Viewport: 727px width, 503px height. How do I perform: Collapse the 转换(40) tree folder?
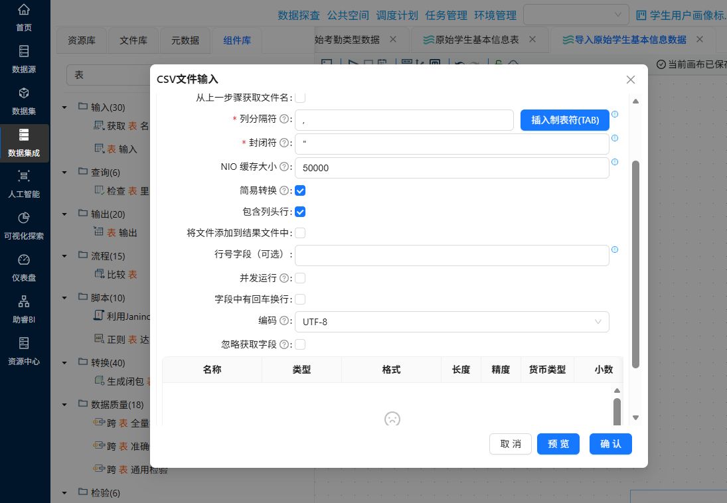tap(64, 362)
